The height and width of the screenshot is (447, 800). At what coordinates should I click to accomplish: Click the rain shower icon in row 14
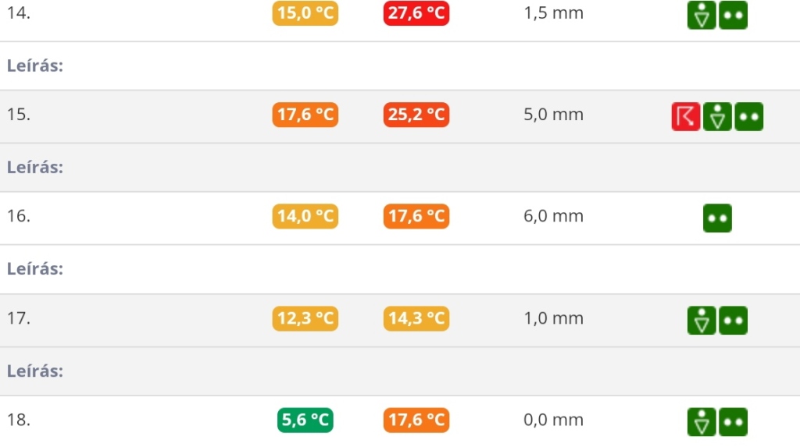702,15
